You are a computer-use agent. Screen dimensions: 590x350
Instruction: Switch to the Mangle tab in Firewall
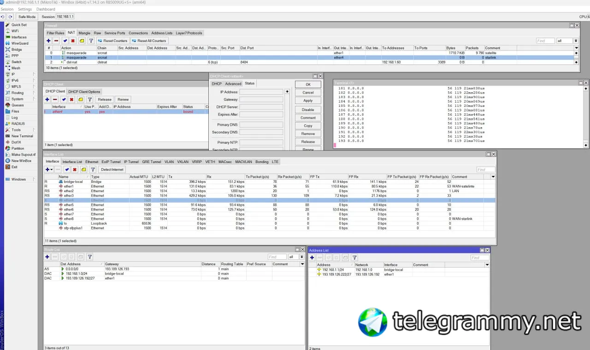click(84, 33)
